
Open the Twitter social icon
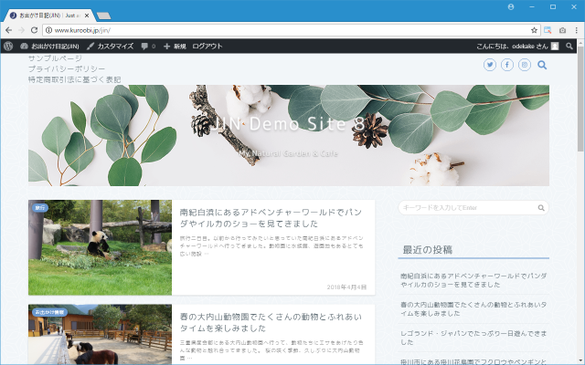coord(490,65)
